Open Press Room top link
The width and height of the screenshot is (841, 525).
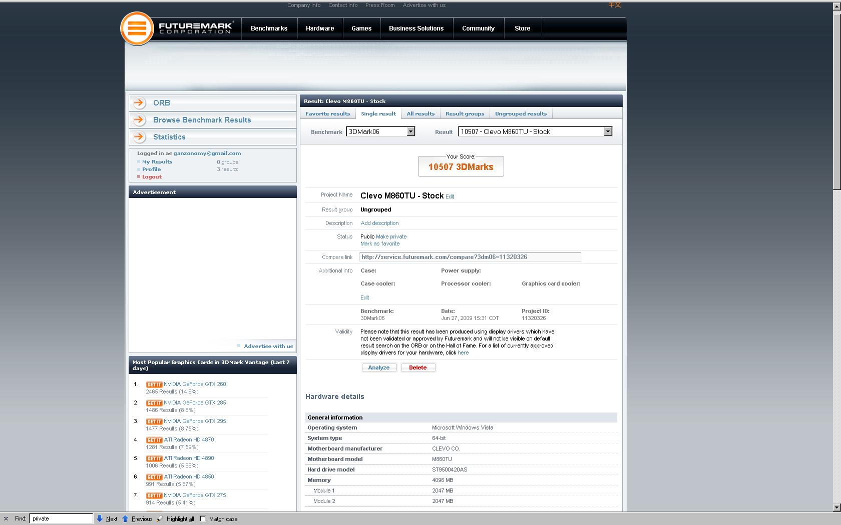[380, 5]
